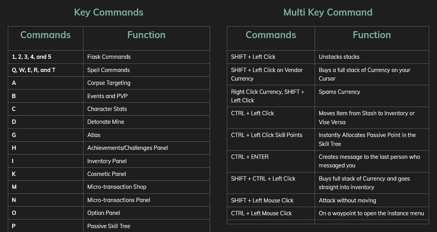Select the Passive Skill Tree cell

click(146, 226)
